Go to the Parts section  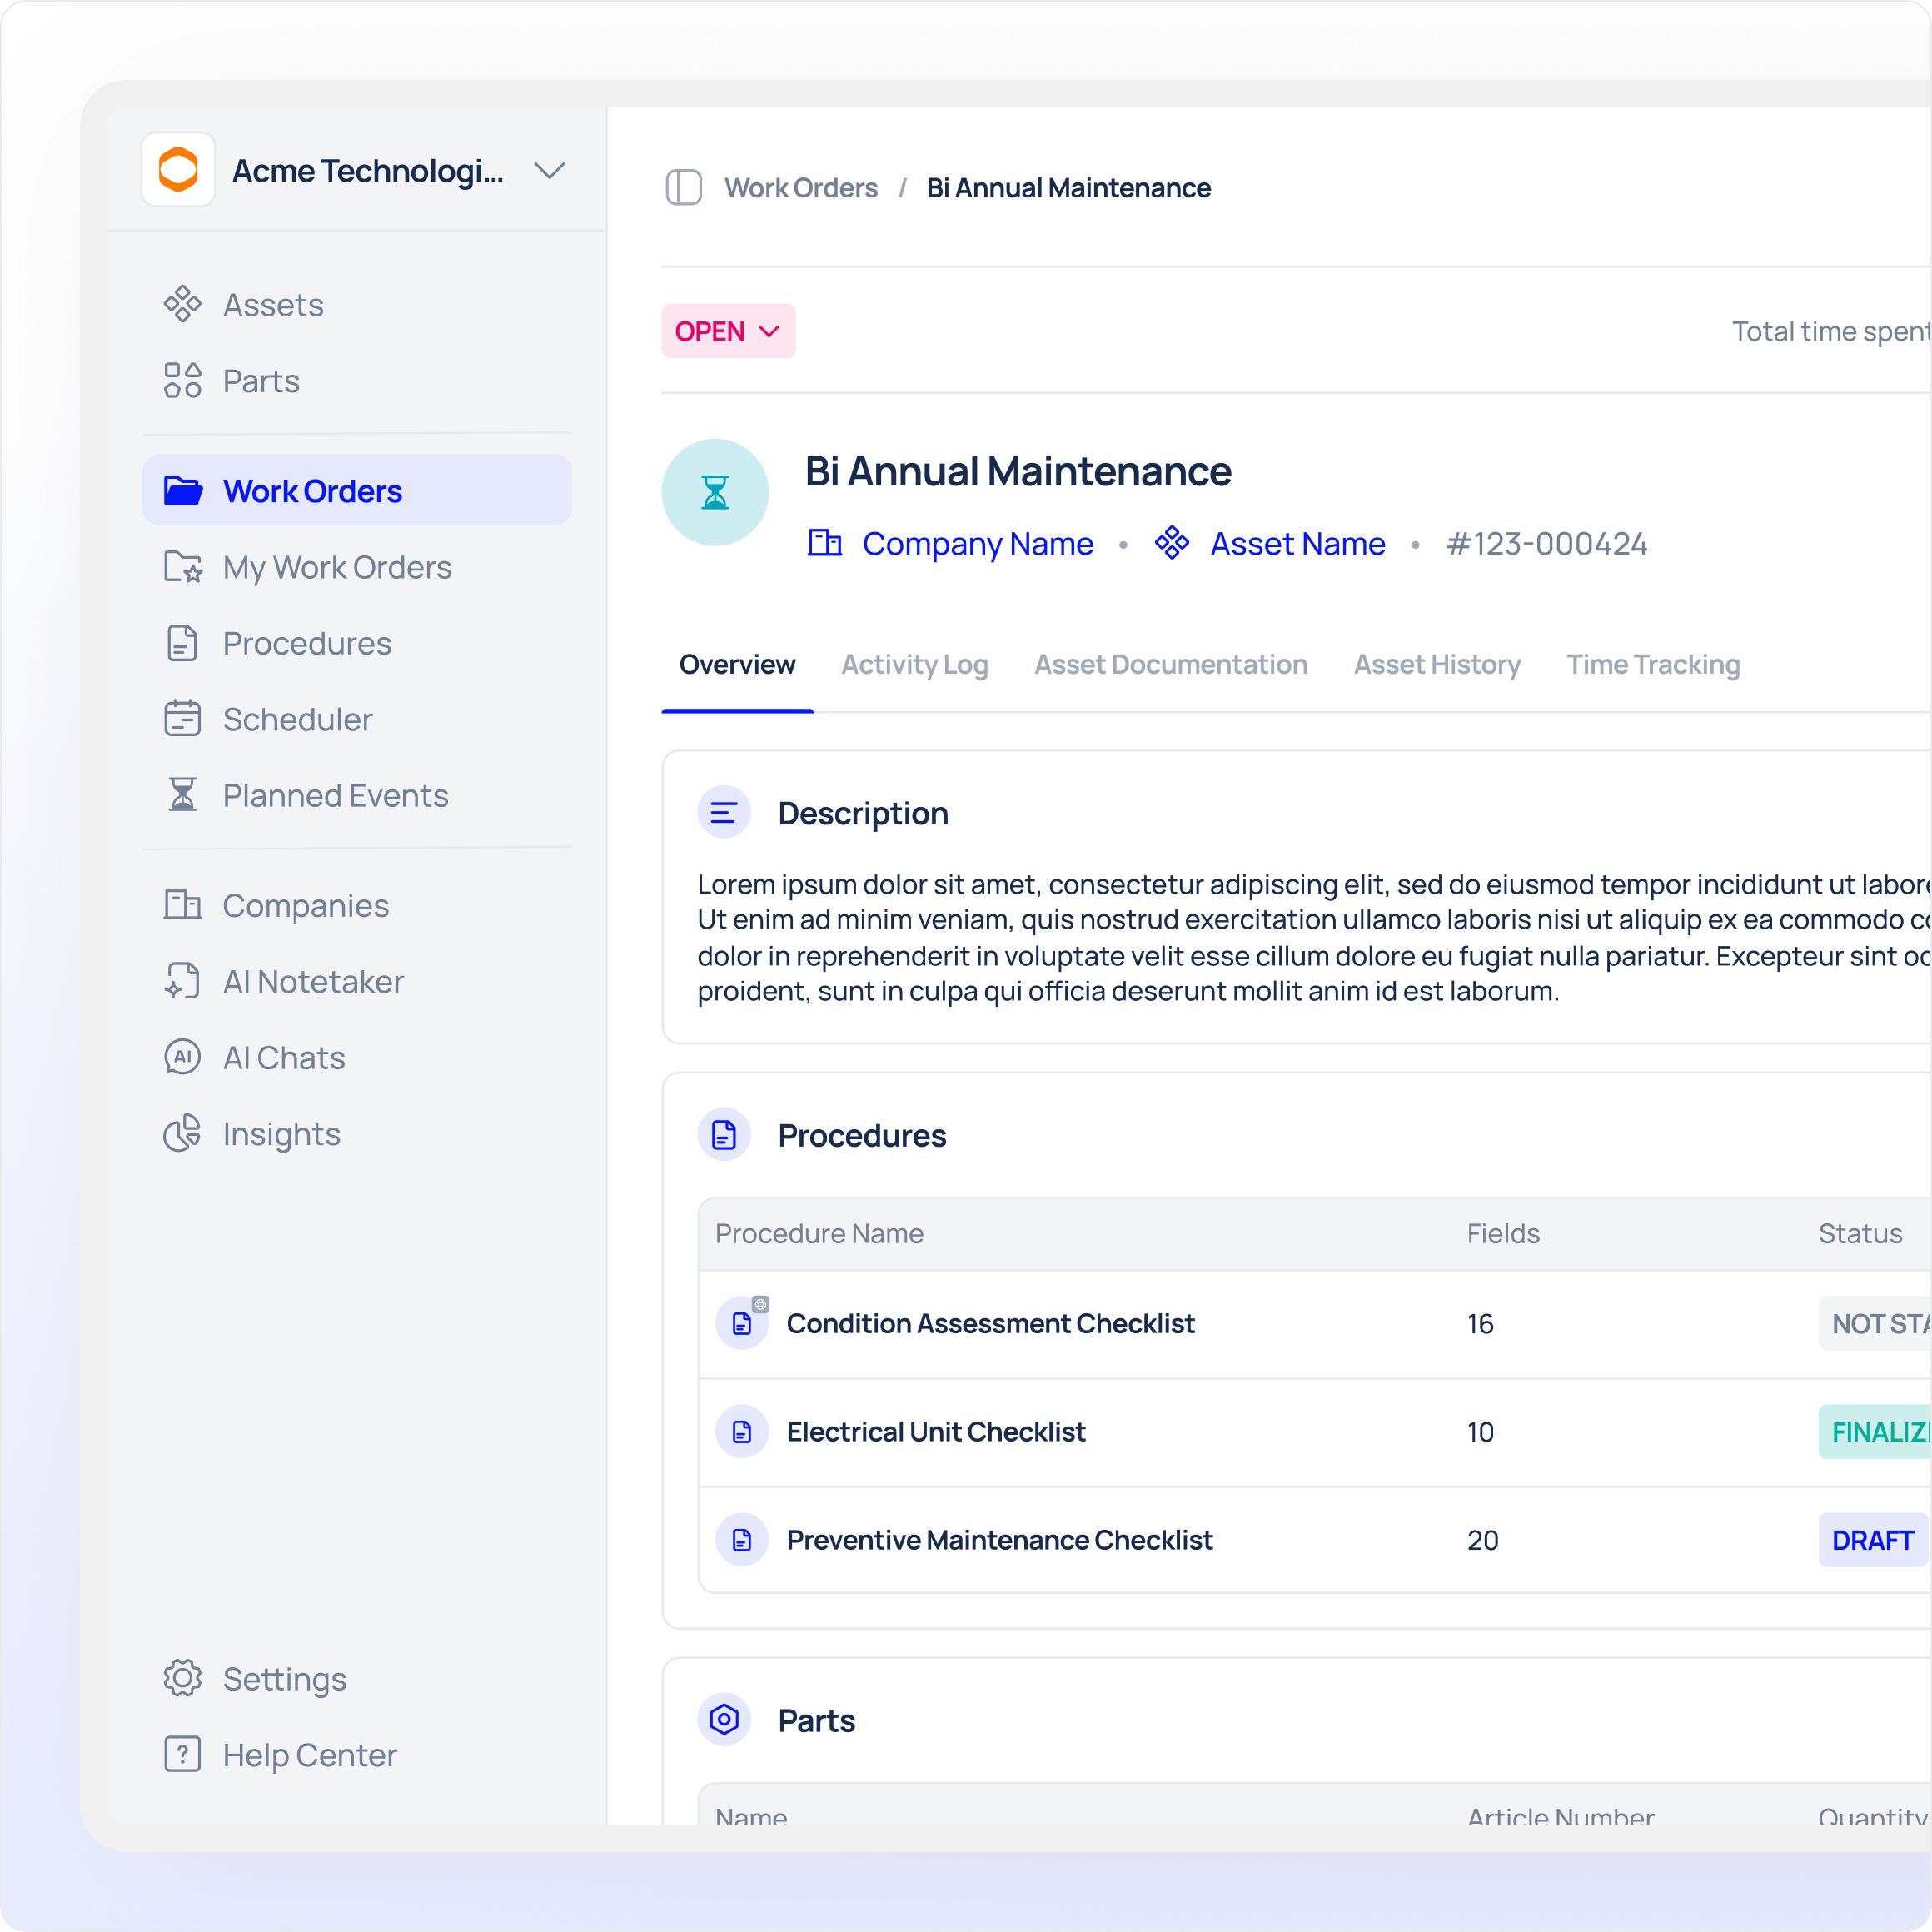260,381
